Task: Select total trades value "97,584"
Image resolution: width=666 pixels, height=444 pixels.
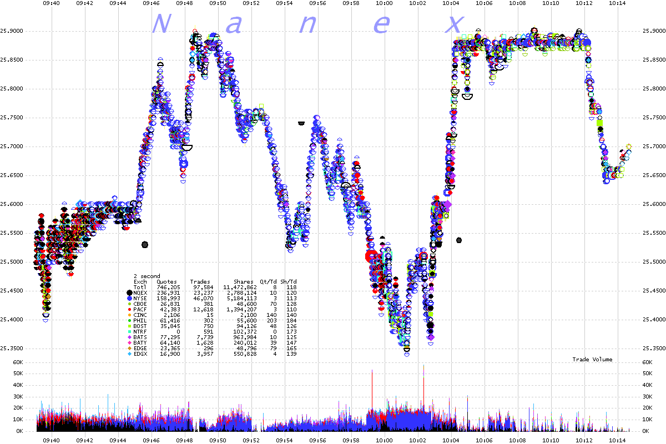Action: tap(202, 287)
